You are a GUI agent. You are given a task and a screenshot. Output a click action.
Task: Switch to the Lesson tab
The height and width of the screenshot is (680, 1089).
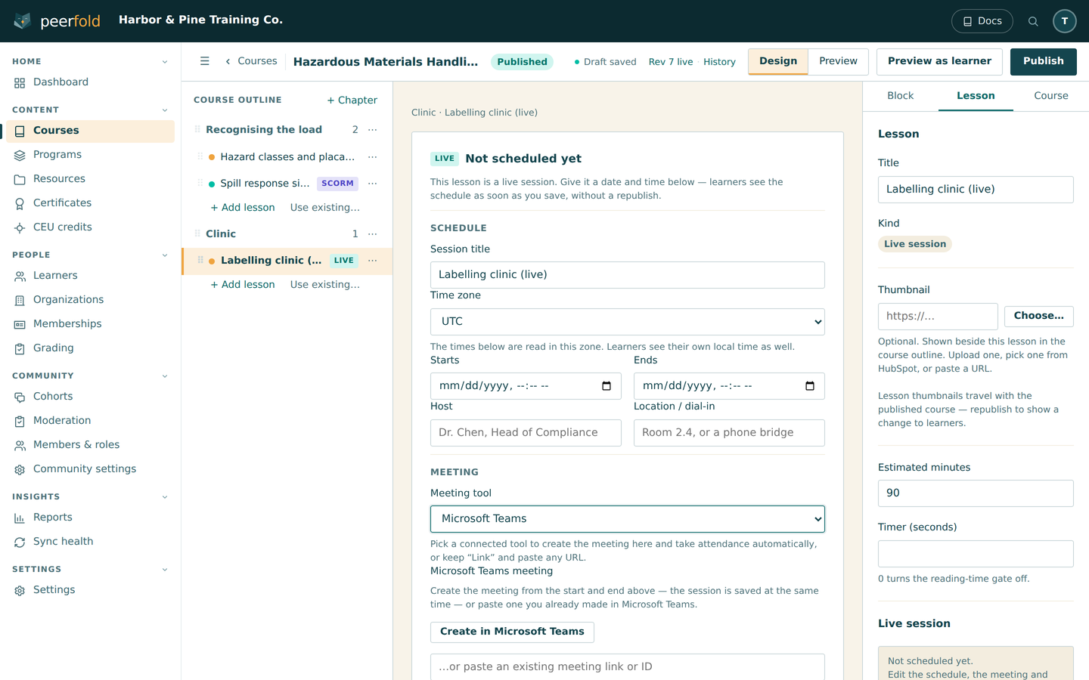coord(976,96)
